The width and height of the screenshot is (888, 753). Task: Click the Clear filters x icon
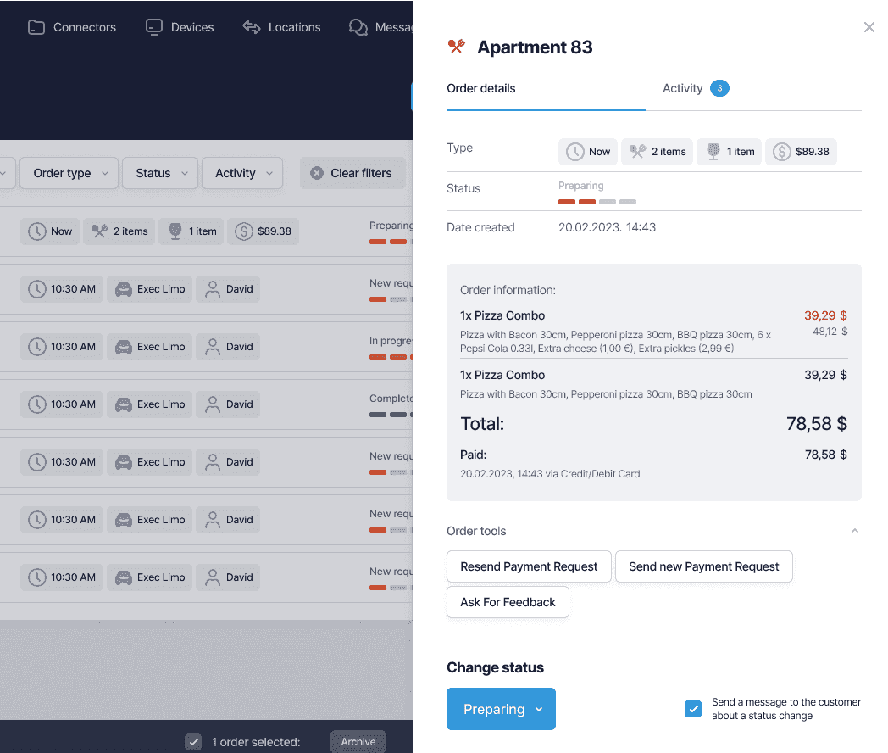pos(317,173)
